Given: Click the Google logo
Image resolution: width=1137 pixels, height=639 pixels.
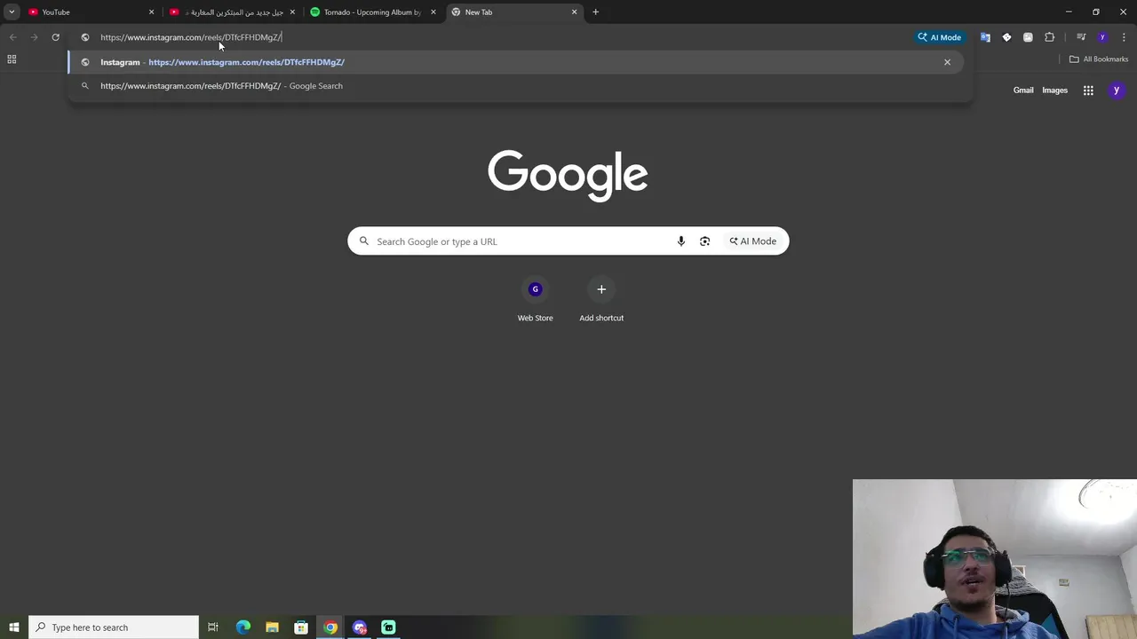Looking at the screenshot, I should [568, 176].
